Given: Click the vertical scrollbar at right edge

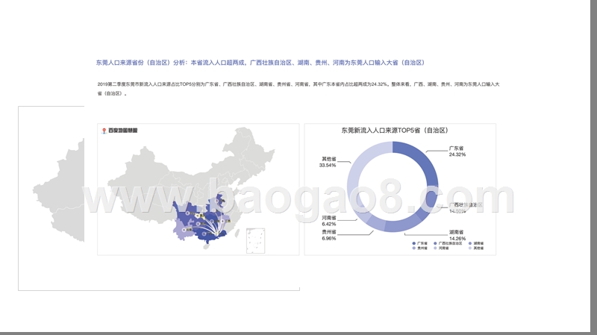Looking at the screenshot, I should point(593,166).
